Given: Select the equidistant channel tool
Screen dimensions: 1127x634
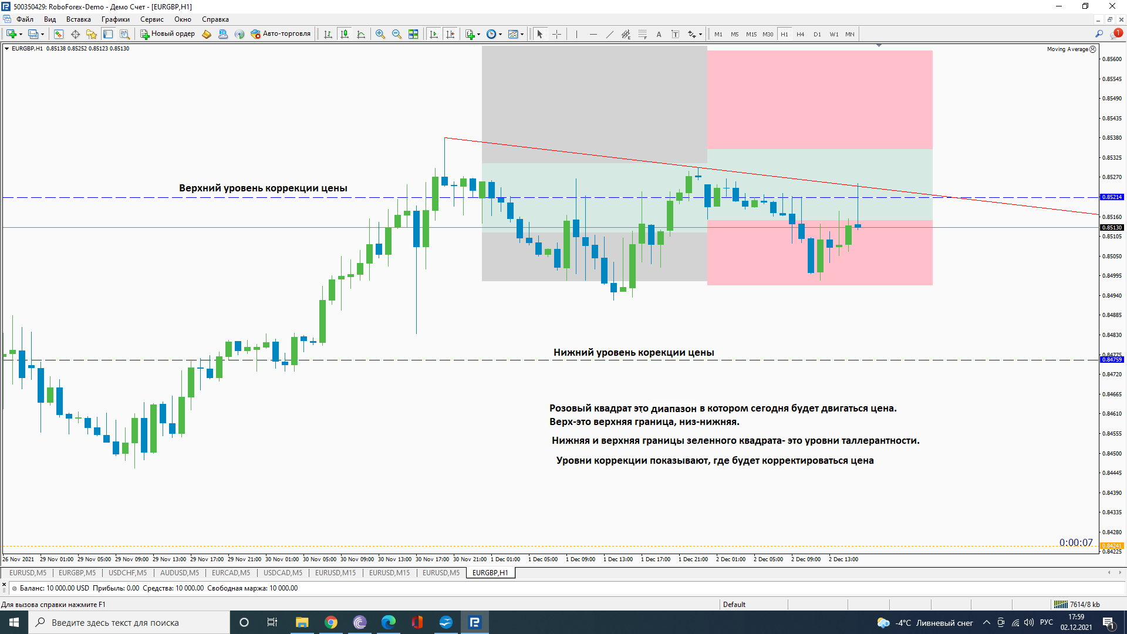Looking at the screenshot, I should point(626,34).
